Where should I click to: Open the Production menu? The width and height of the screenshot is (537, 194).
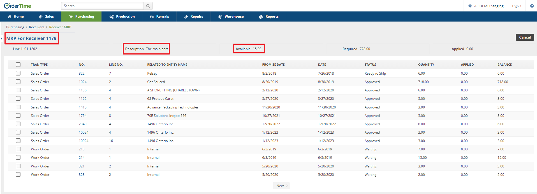[122, 16]
